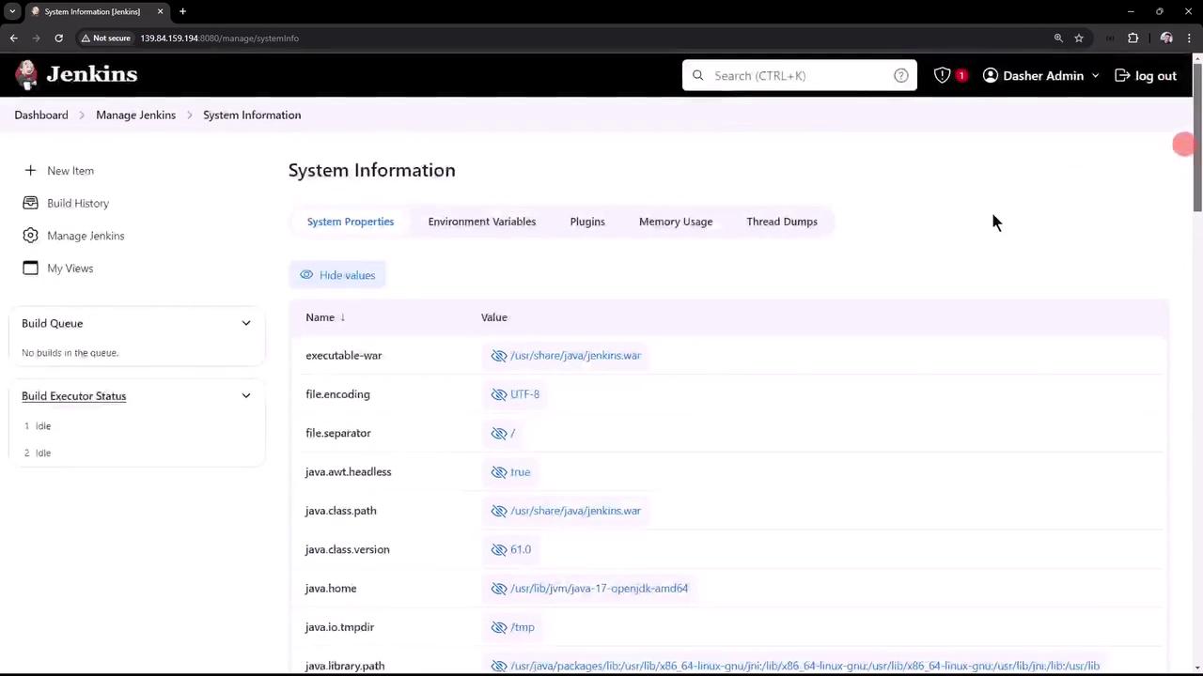Click the Jenkins logo icon
The image size is (1203, 676).
(x=27, y=75)
